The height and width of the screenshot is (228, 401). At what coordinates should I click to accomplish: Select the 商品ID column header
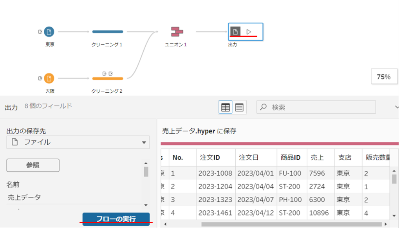(292, 158)
